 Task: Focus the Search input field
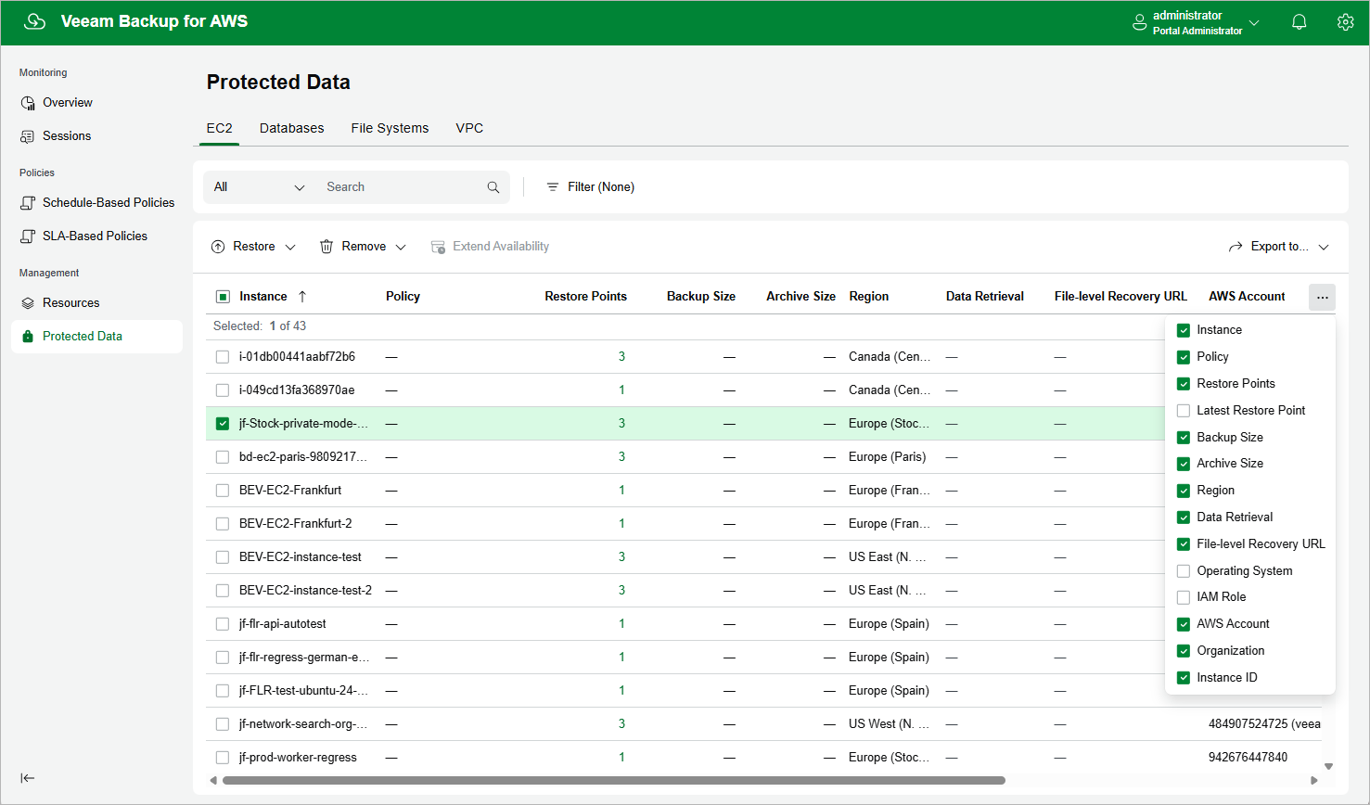[402, 187]
